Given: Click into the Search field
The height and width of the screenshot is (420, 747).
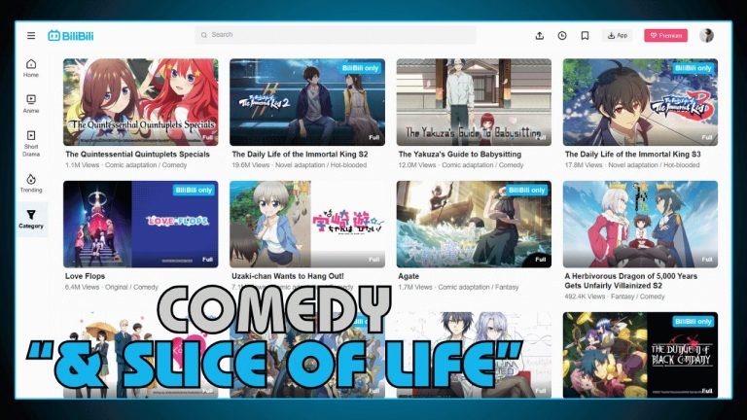Looking at the screenshot, I should click(336, 35).
